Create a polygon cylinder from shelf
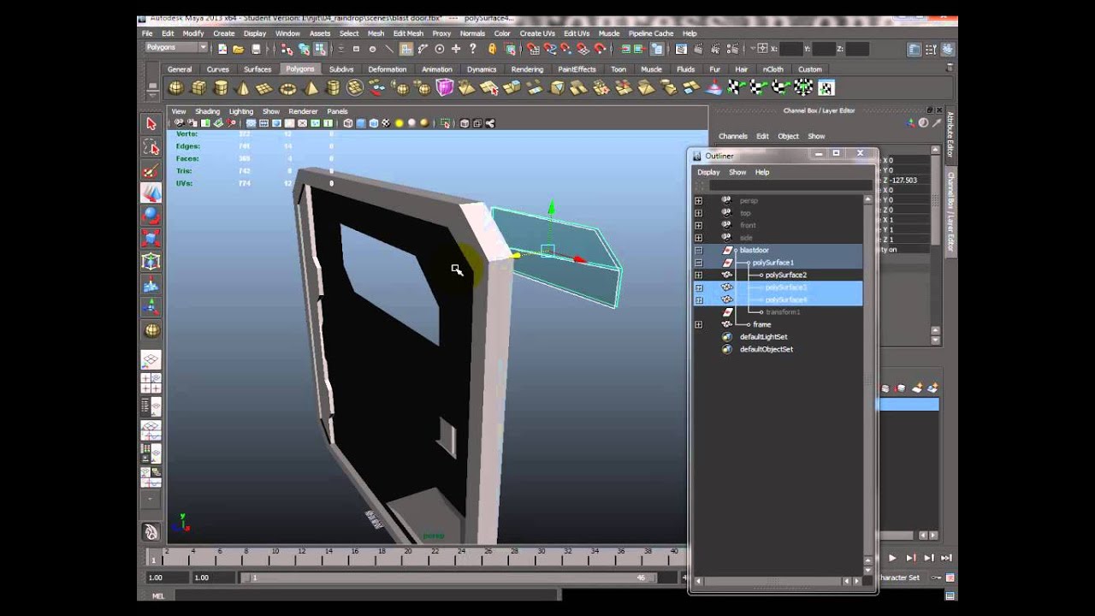The image size is (1095, 616). [221, 87]
